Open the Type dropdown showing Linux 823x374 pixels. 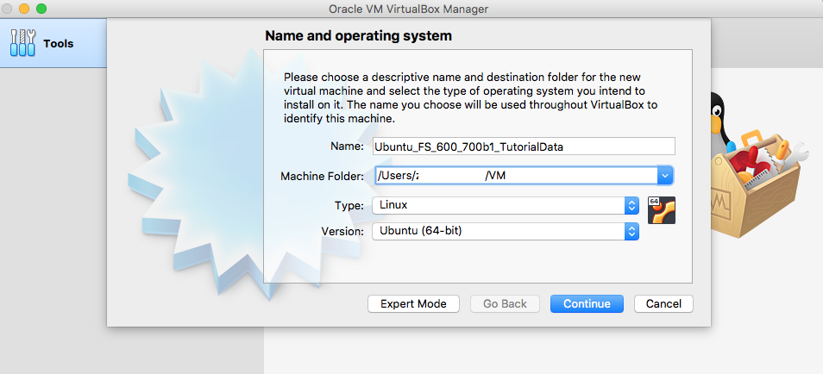point(506,205)
